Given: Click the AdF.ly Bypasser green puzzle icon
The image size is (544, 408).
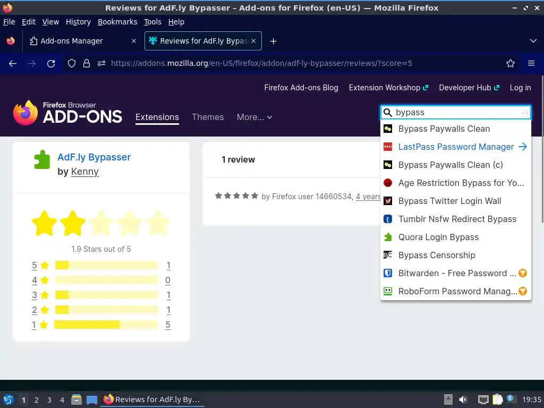Looking at the screenshot, I should pos(42,159).
